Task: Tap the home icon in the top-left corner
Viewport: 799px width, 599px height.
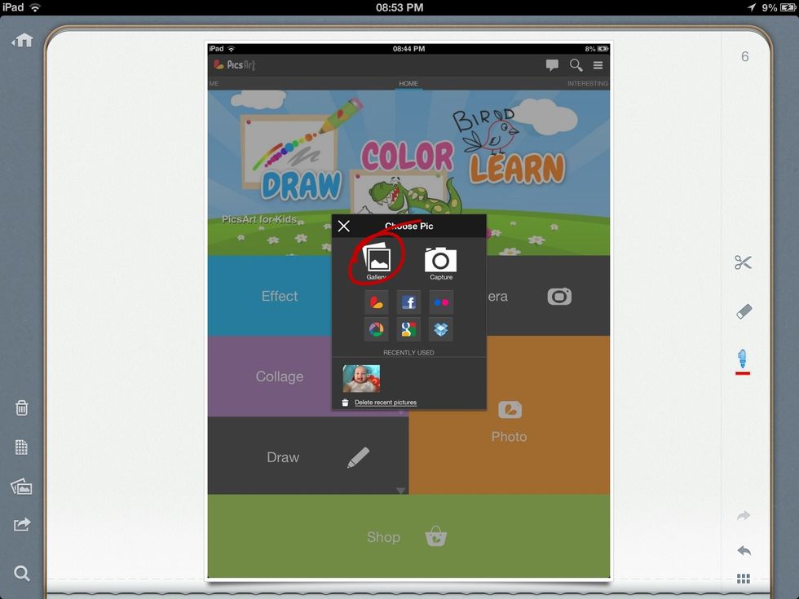Action: (22, 40)
